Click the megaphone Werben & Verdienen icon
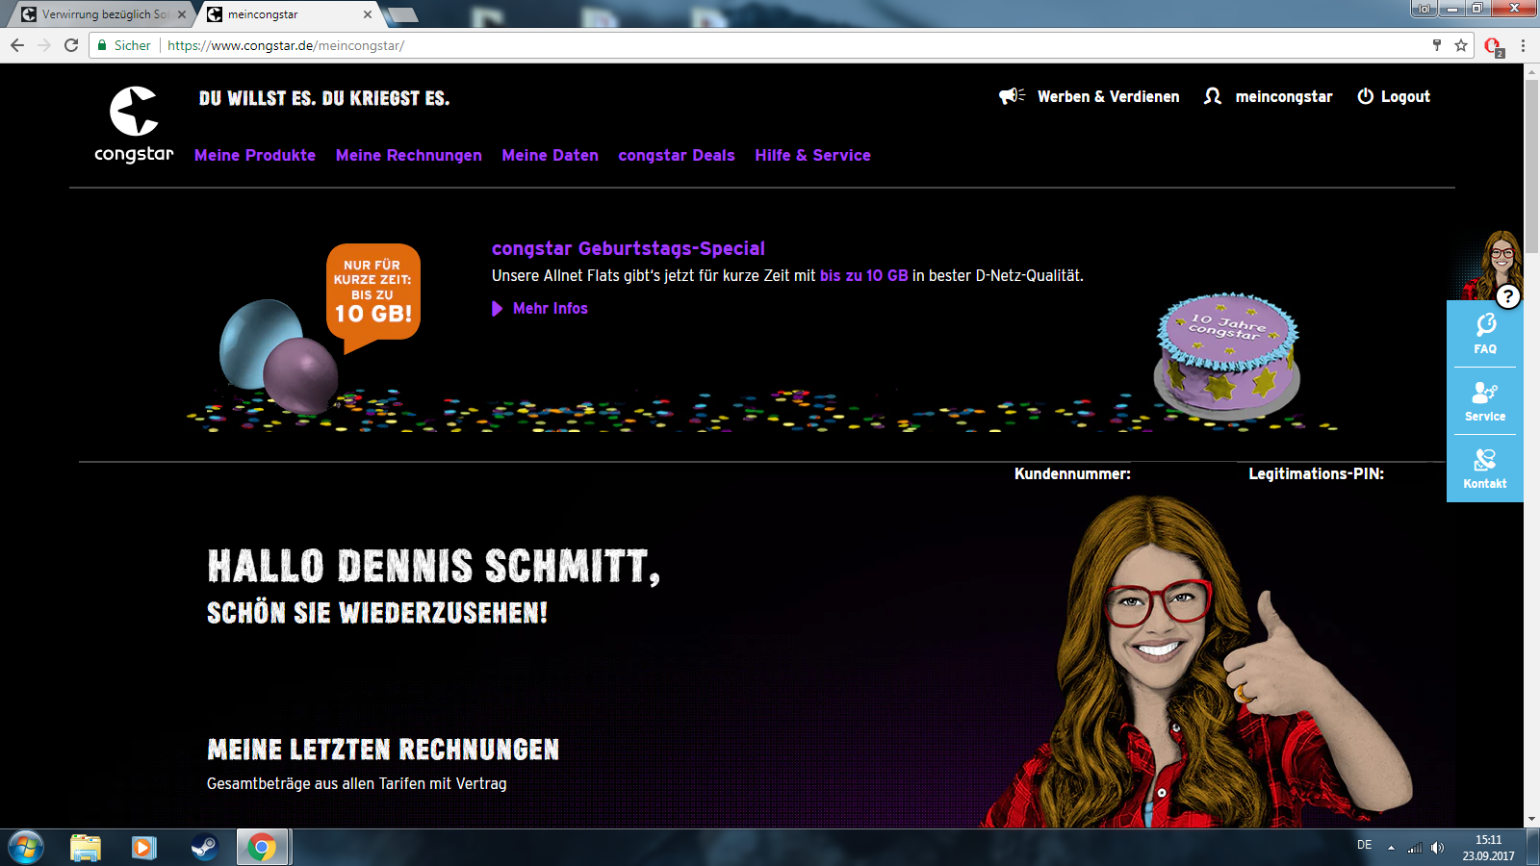 [1011, 96]
